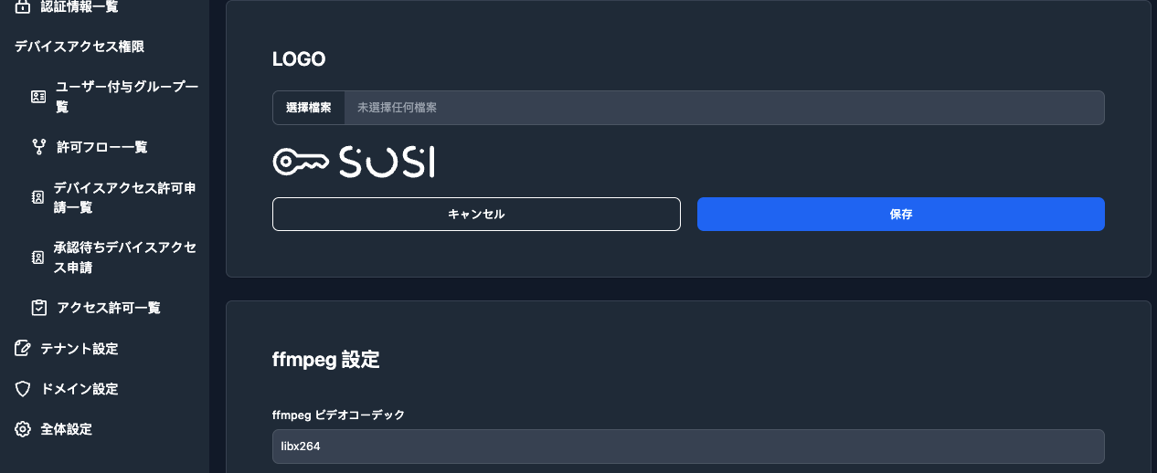
Task: Collapse the デバイスアクセス権限 section header
Action: pyautogui.click(x=80, y=47)
